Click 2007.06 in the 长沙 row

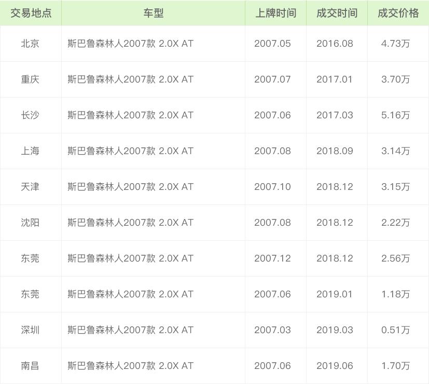pos(272,115)
